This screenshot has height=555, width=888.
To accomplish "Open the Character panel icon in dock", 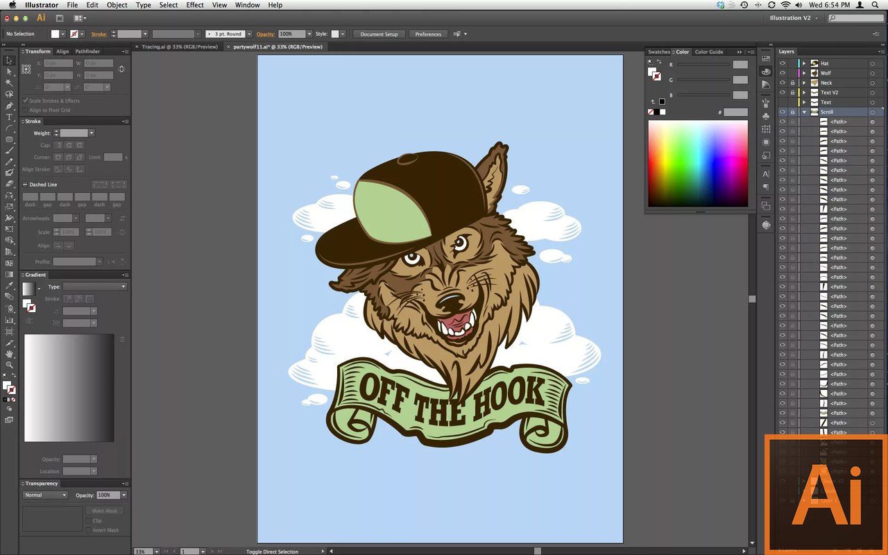I will (766, 174).
